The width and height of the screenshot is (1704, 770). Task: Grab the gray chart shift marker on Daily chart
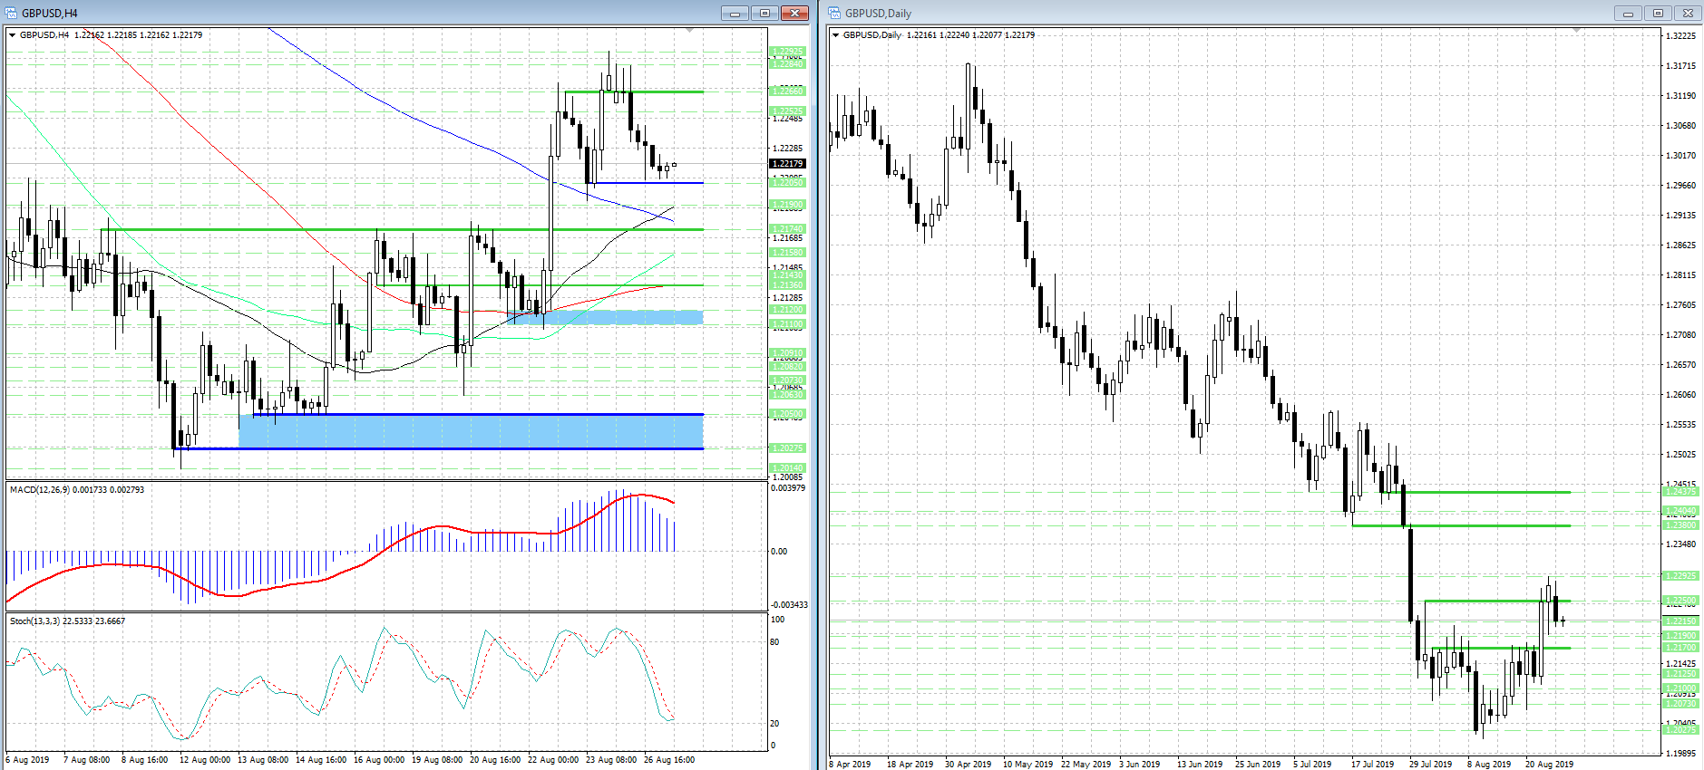click(x=1577, y=31)
